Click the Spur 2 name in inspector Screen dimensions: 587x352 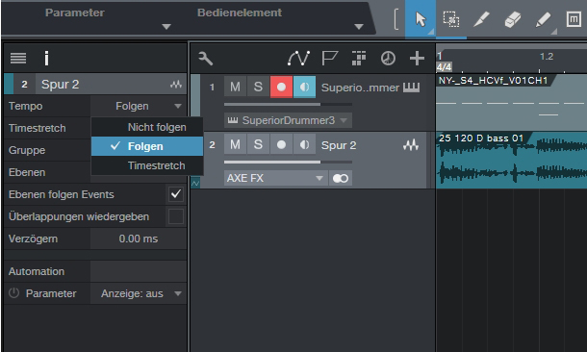tap(61, 85)
